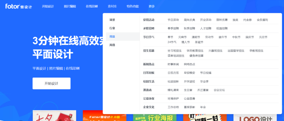Screen dimensions: 284x121
Task: Choose 开学返校 link
Action: coord(189,81)
